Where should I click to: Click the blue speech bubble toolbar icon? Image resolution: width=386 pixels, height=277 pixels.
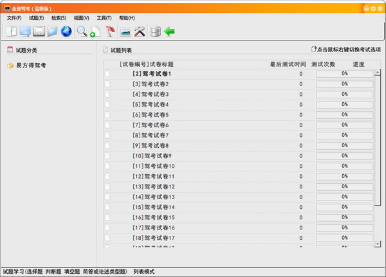click(25, 31)
